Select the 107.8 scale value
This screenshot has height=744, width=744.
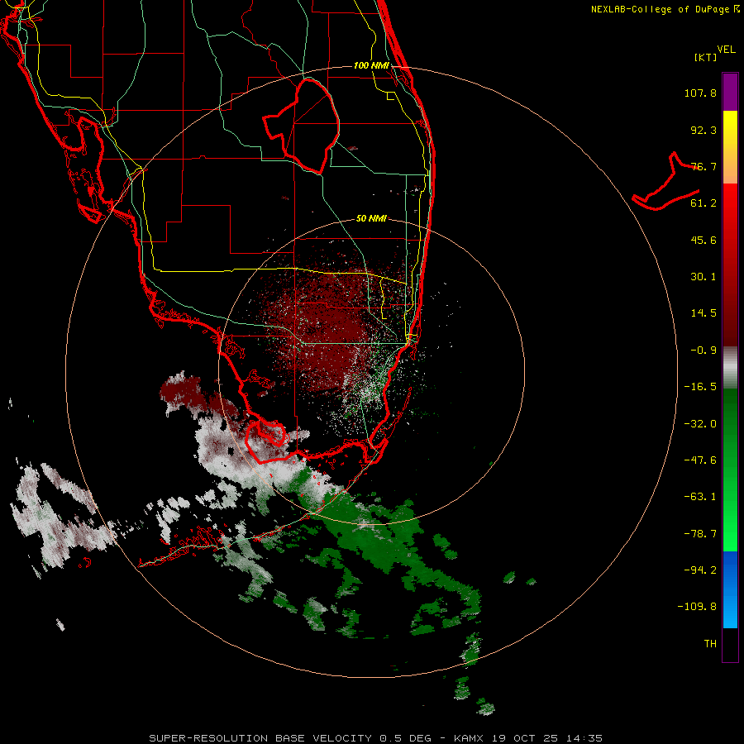(700, 93)
